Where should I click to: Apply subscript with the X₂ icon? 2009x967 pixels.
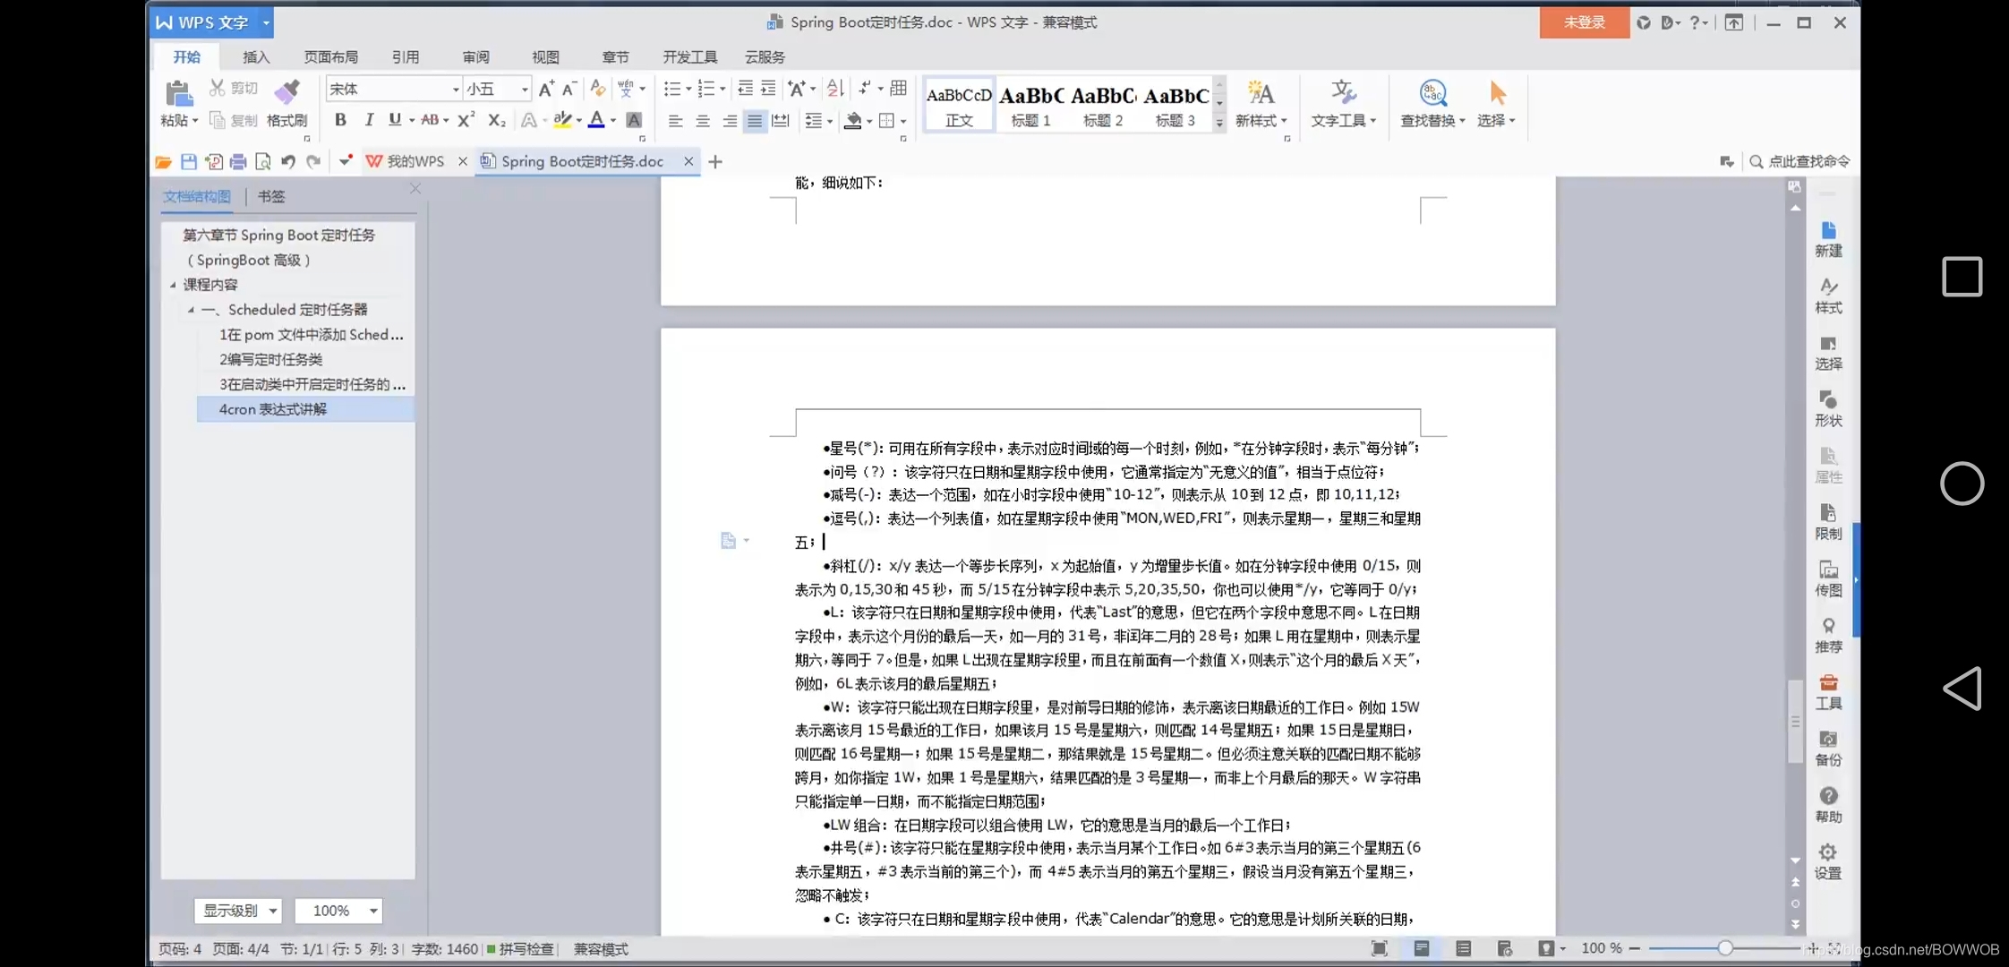point(497,120)
